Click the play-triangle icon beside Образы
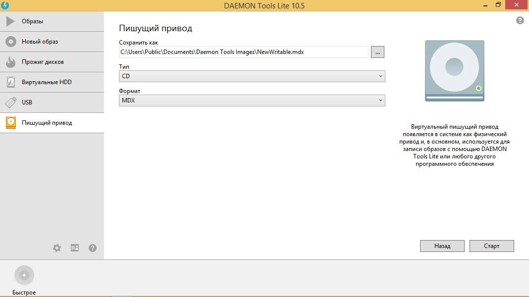The image size is (529, 297). click(10, 21)
